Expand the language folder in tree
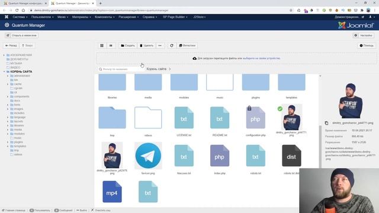Image resolution: width=379 pixels, height=213 pixels. [8, 117]
